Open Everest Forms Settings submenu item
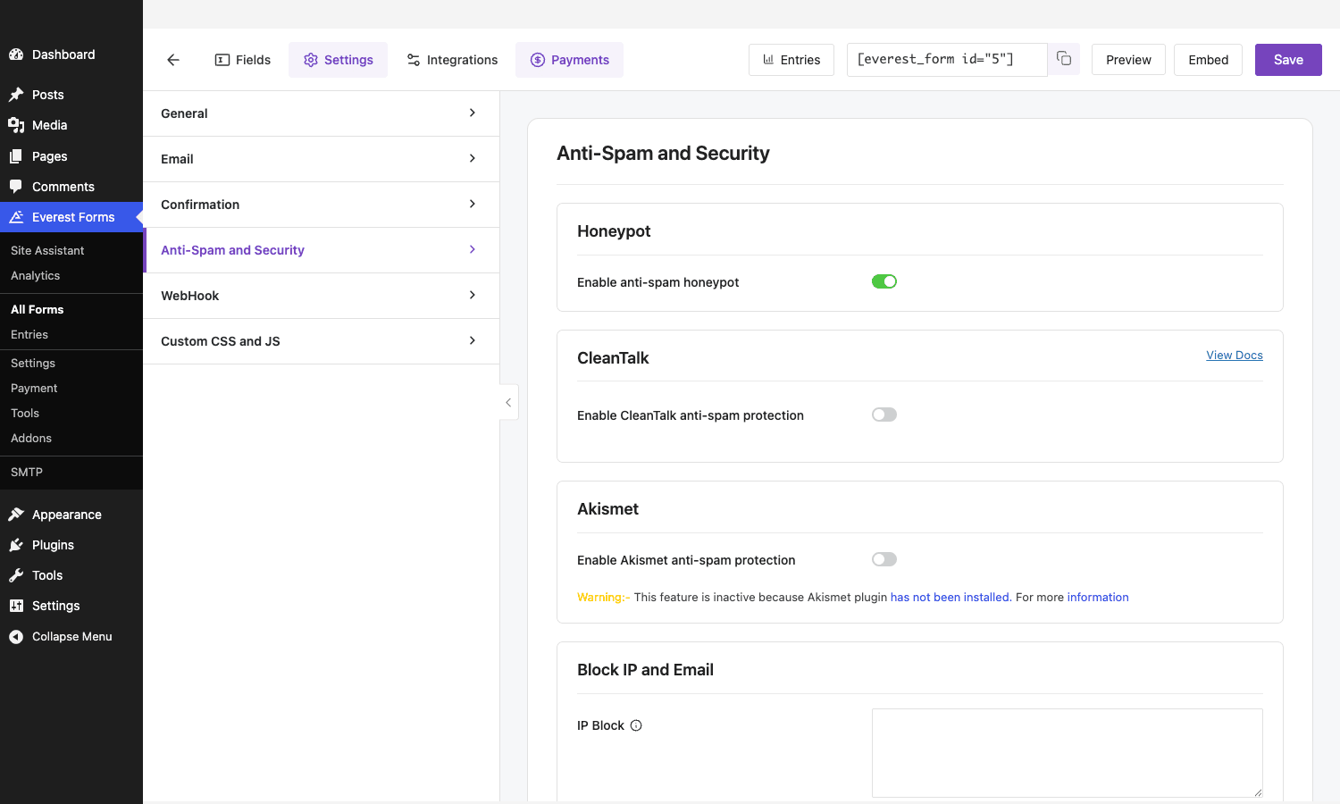The image size is (1340, 804). (x=33, y=364)
